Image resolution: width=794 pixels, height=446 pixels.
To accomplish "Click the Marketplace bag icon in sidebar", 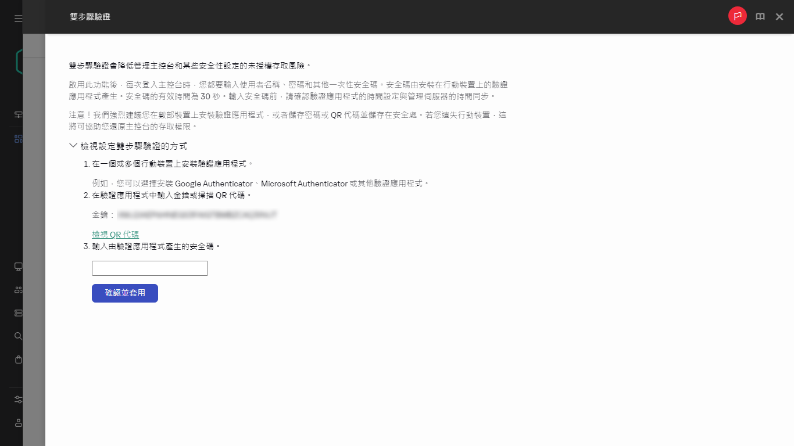I will tap(18, 359).
